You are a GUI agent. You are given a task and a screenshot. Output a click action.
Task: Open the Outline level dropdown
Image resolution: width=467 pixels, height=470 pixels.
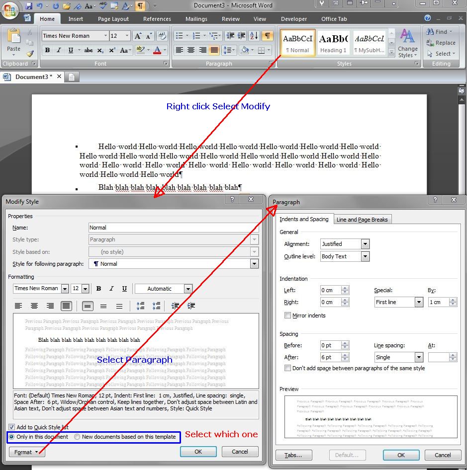point(365,256)
